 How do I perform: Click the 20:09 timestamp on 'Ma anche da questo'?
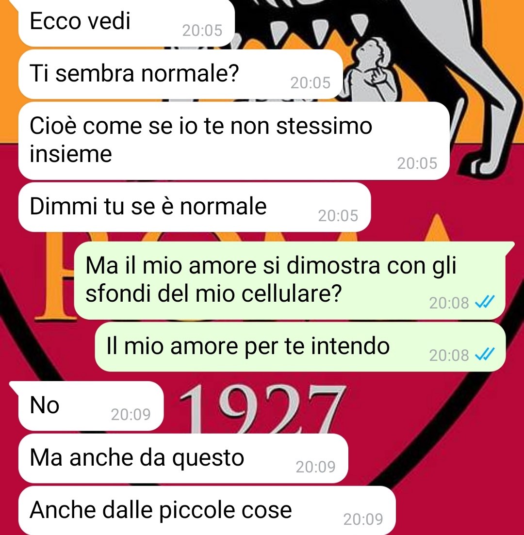pyautogui.click(x=316, y=467)
